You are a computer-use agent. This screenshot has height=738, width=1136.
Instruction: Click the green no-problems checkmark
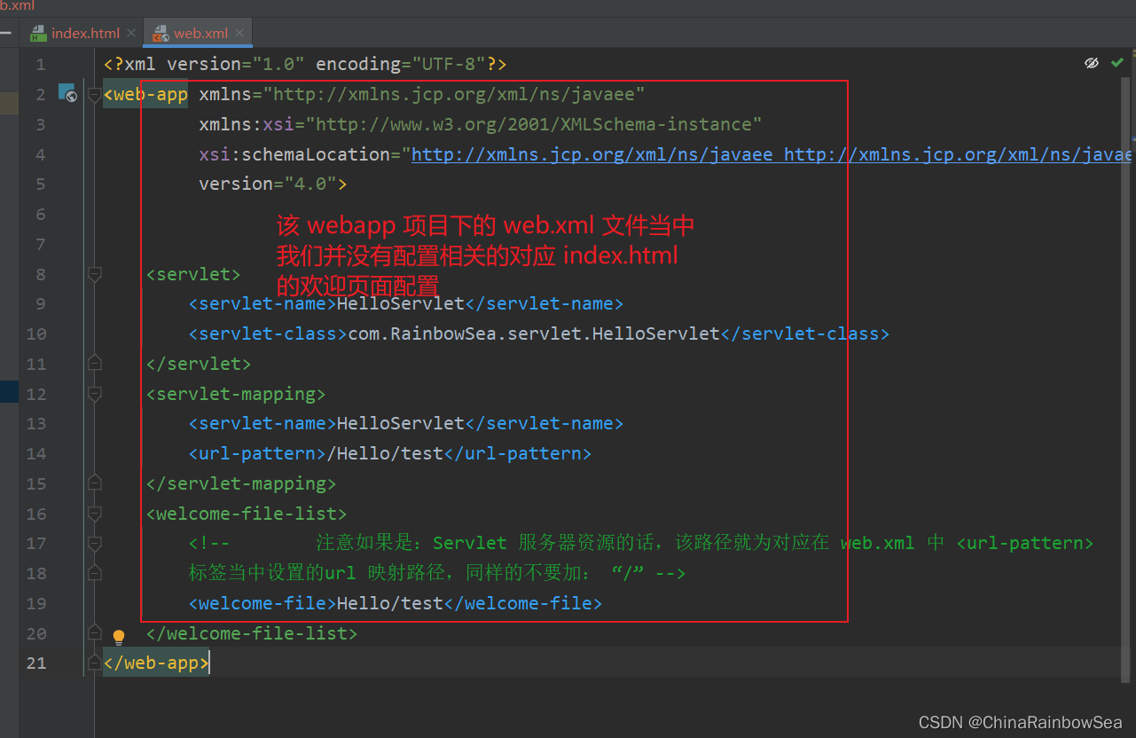tap(1116, 63)
